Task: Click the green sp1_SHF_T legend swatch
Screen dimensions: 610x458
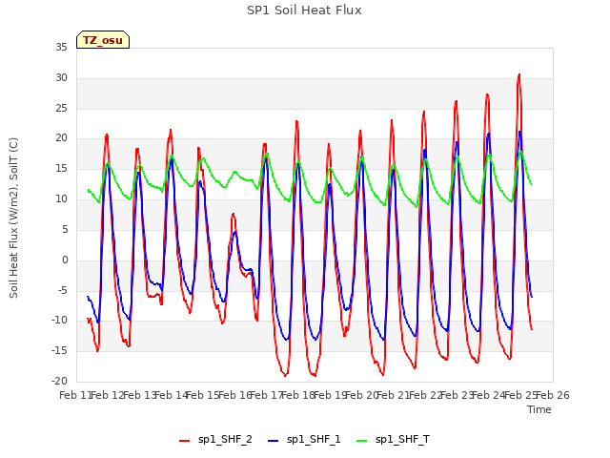Action: coord(362,441)
